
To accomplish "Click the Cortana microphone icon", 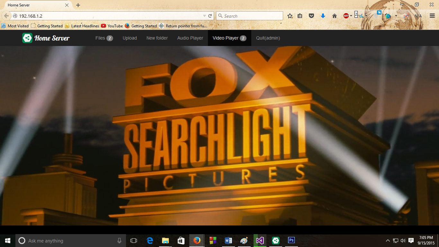I will (x=120, y=241).
